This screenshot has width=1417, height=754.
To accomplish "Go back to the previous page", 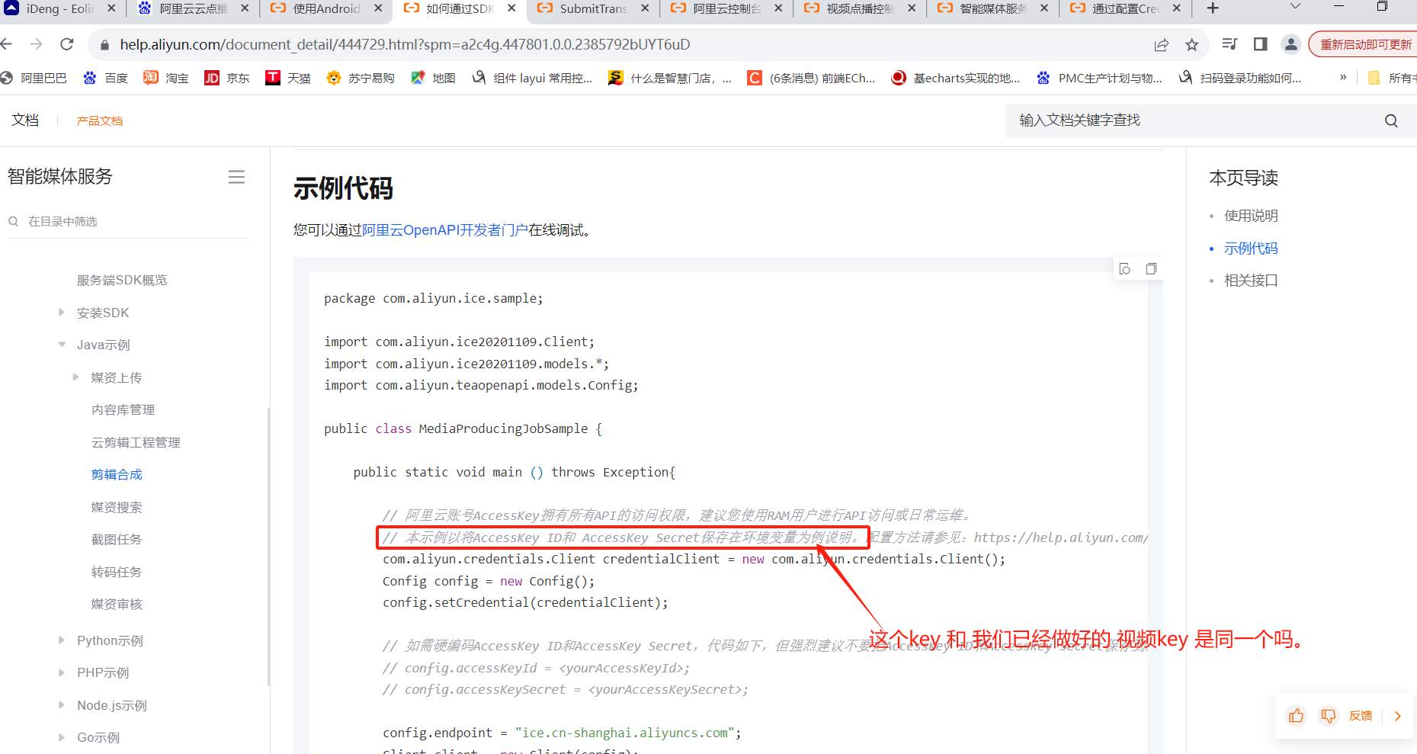I will click(x=6, y=44).
